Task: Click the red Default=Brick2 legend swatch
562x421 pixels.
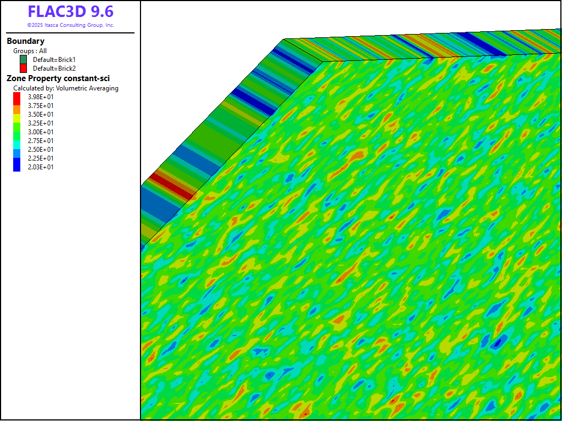Action: 23,68
